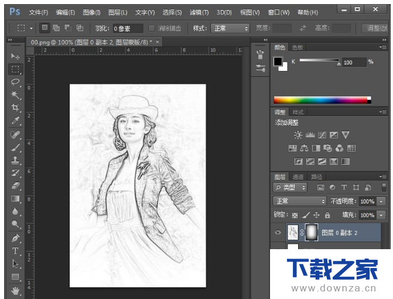Select the Blur tool
This screenshot has height=299, width=393.
point(15,212)
